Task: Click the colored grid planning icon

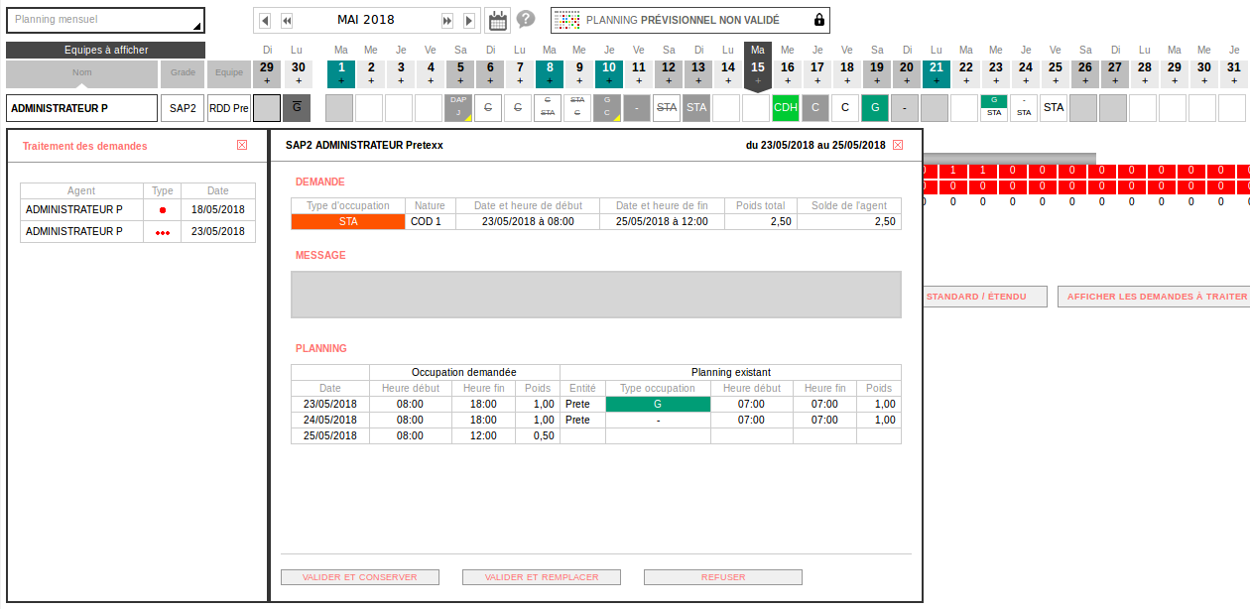Action: pyautogui.click(x=566, y=20)
